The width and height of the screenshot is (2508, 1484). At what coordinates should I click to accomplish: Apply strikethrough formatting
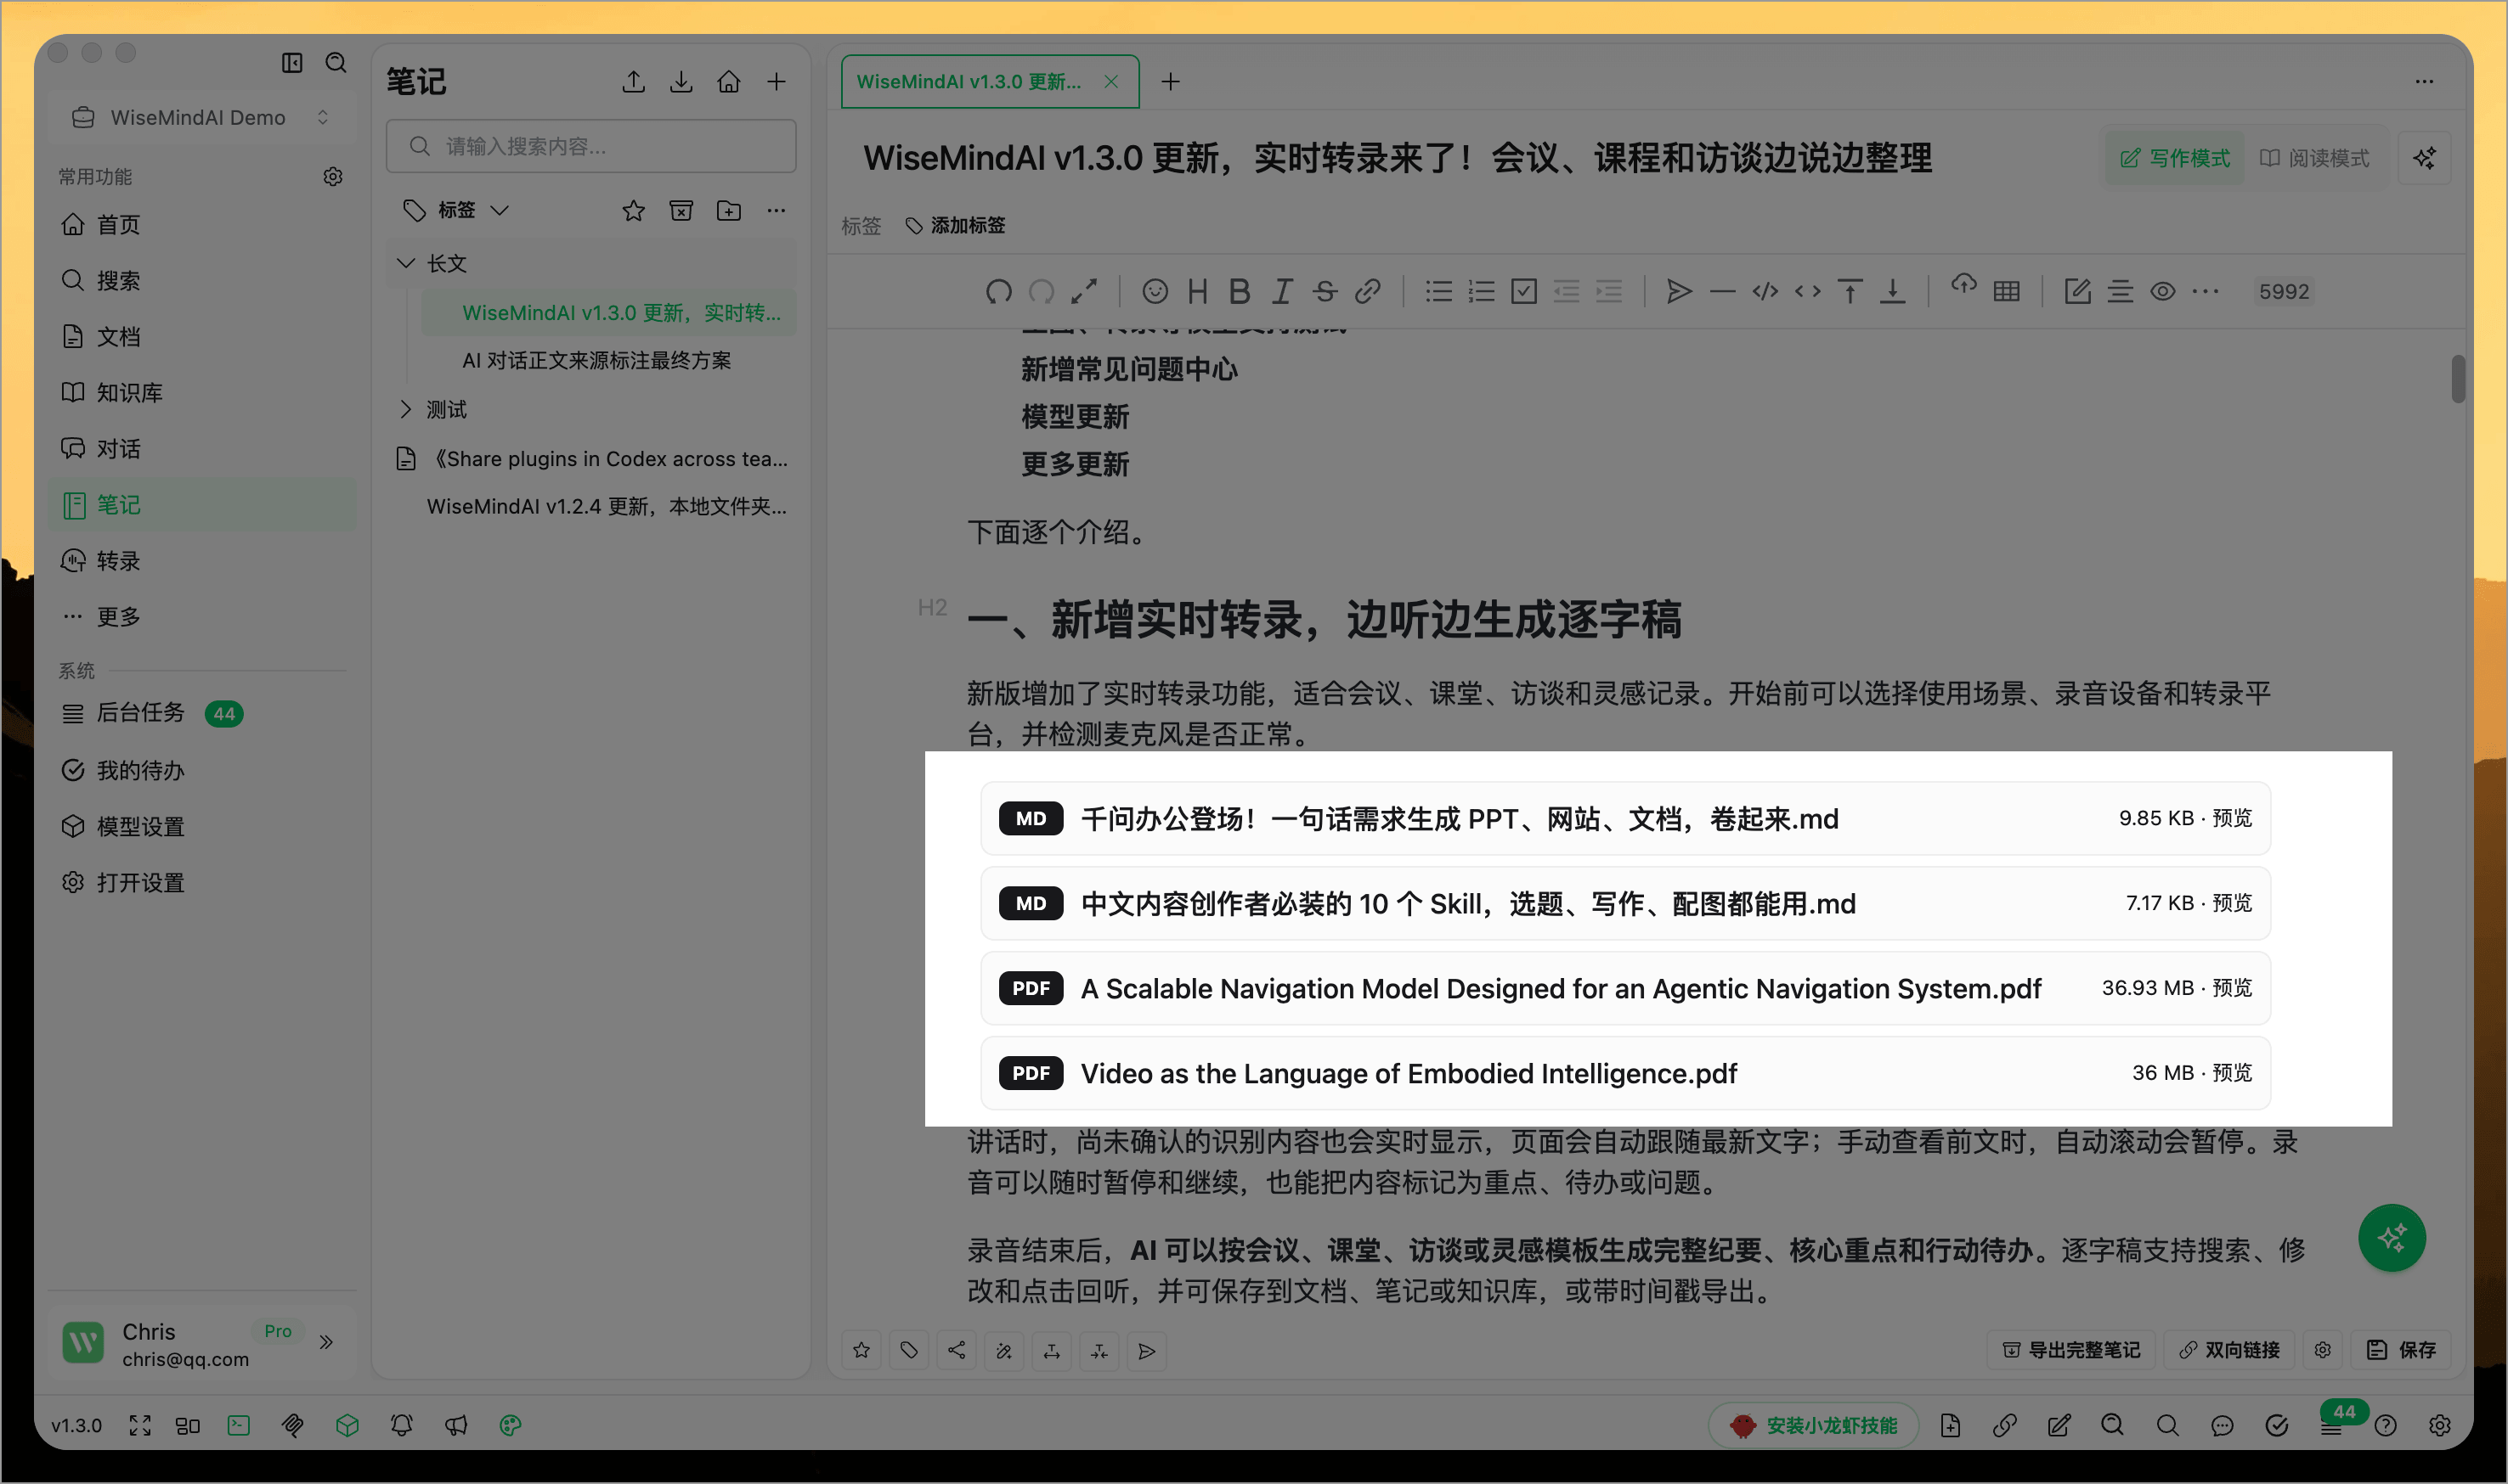coord(1325,291)
